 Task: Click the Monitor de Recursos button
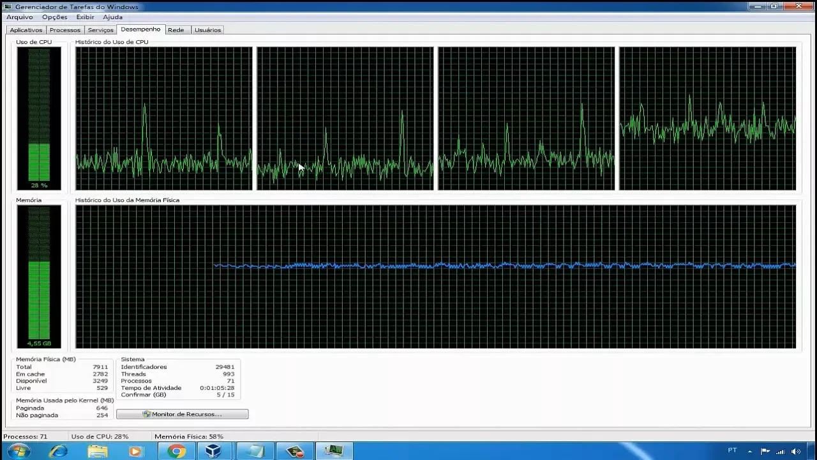pos(183,414)
